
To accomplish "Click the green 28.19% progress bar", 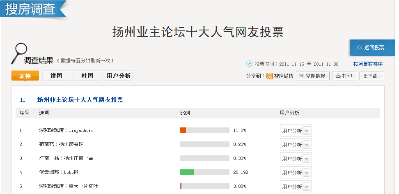I will (x=187, y=172).
